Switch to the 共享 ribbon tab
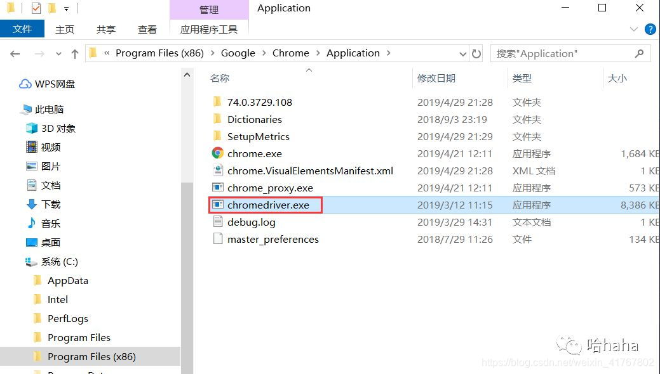The image size is (660, 374). coord(106,29)
